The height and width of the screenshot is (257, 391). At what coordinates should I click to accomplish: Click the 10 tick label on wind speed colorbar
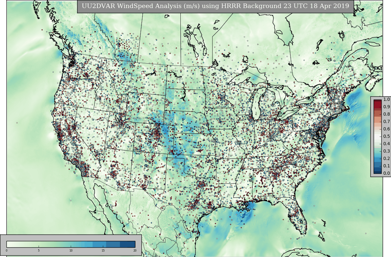(x=71, y=251)
